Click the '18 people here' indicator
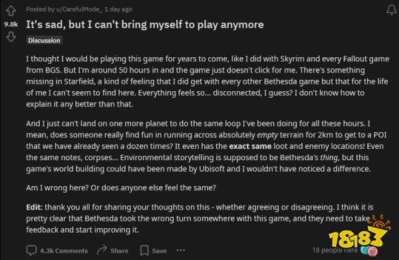 (x=335, y=250)
